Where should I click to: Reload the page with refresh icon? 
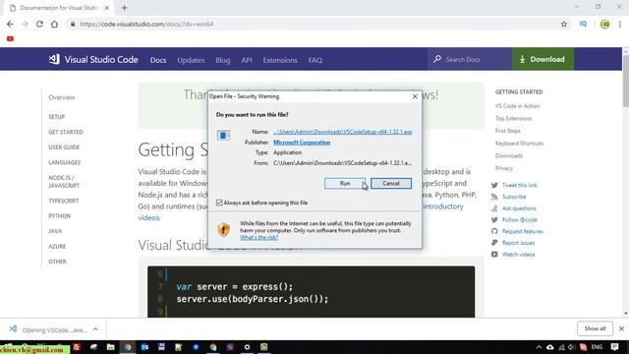pos(39,24)
